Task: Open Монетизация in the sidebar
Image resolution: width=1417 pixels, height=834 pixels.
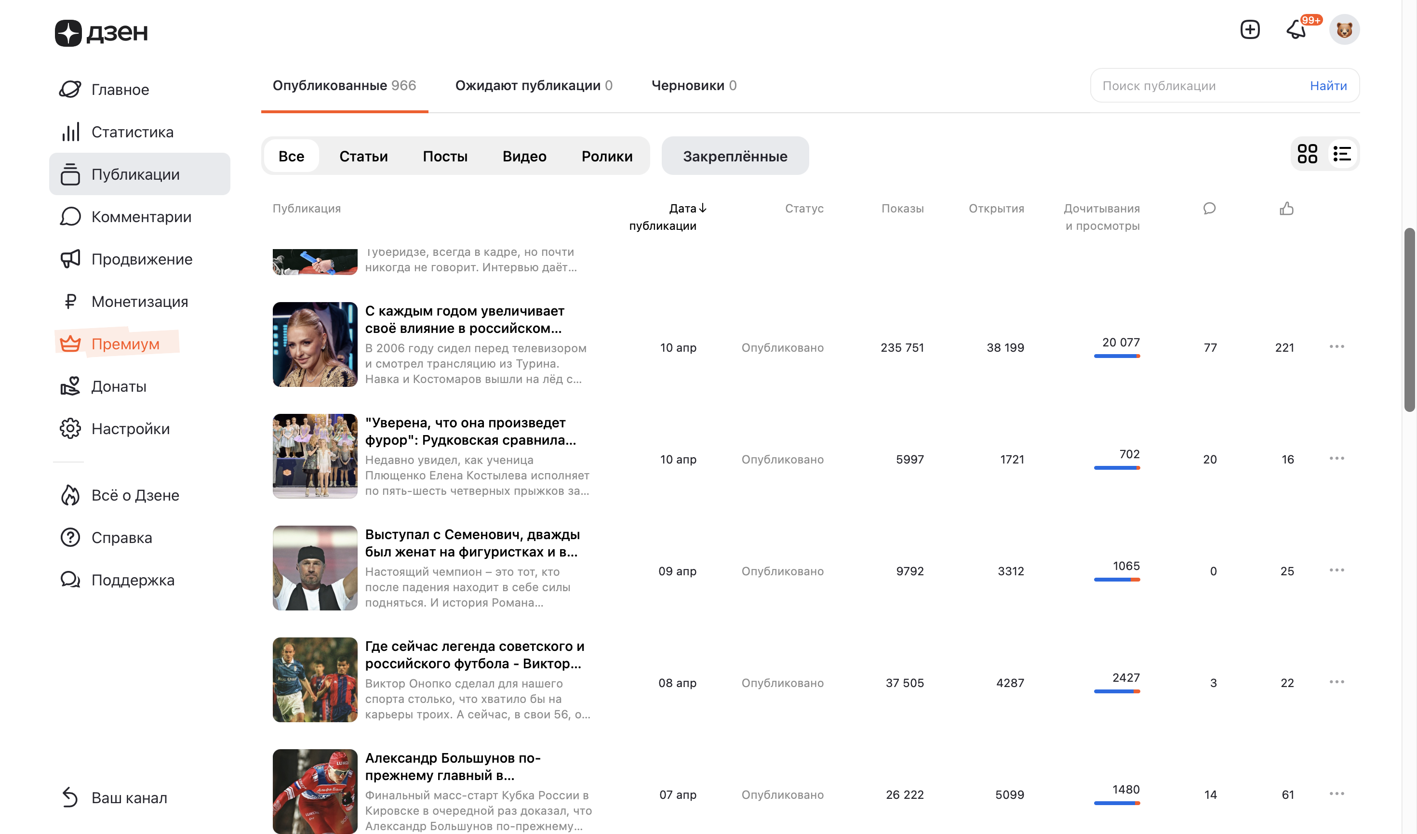Action: [x=139, y=302]
